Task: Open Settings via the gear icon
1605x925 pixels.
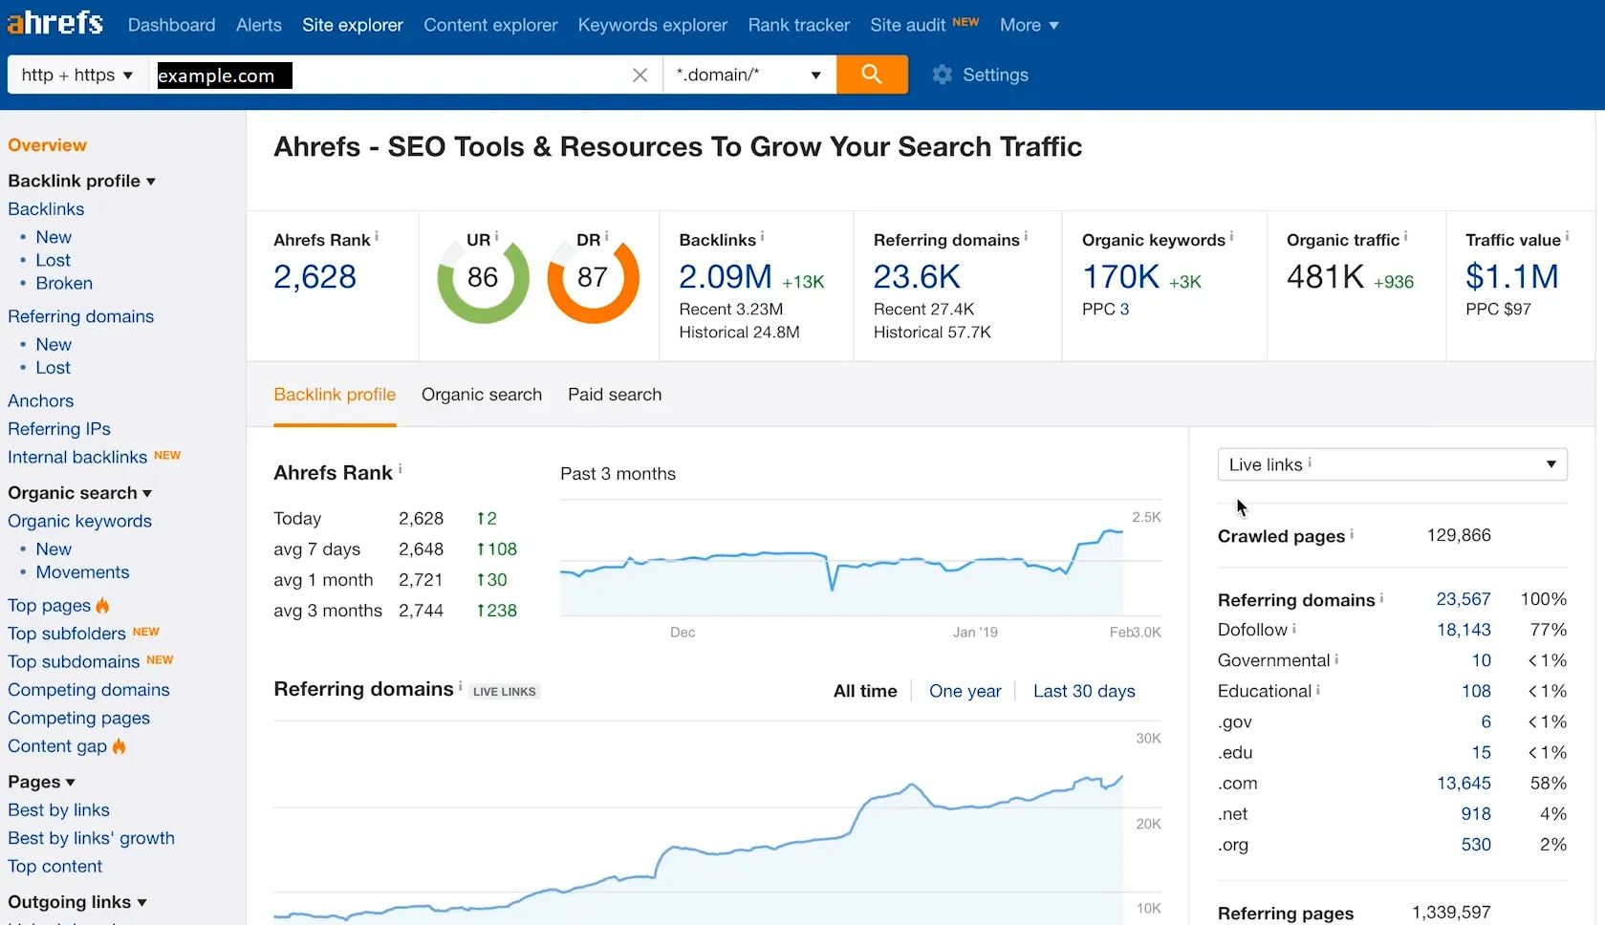Action: coord(943,75)
